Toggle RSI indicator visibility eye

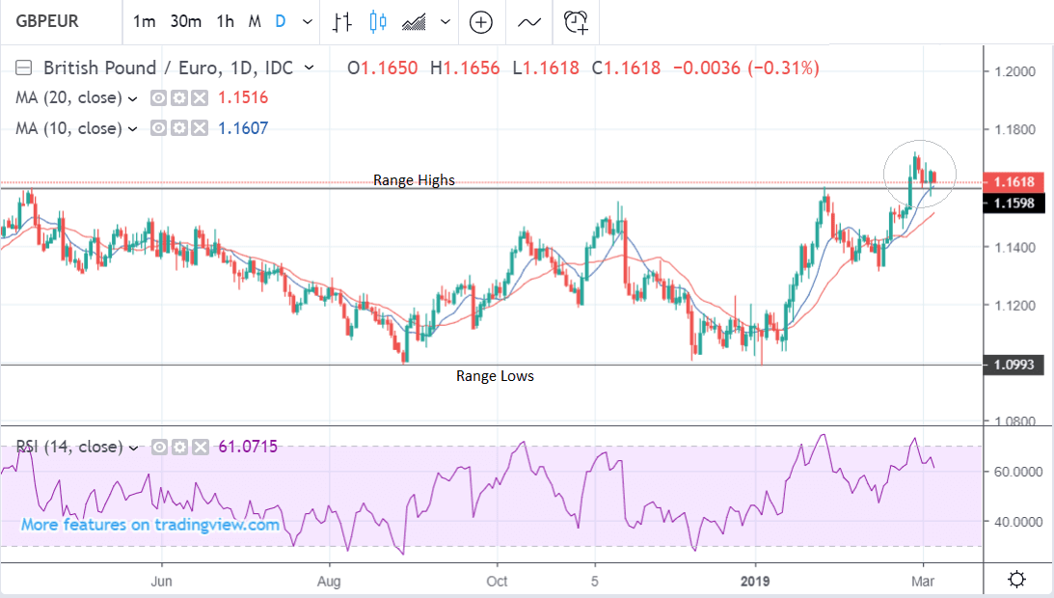pos(160,447)
